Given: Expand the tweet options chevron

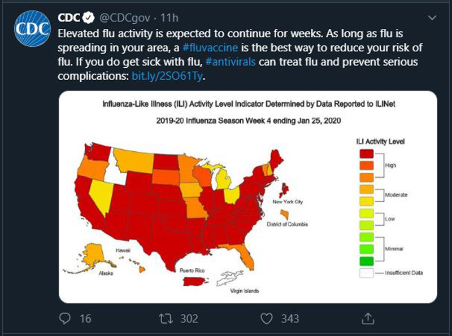Looking at the screenshot, I should 432,18.
